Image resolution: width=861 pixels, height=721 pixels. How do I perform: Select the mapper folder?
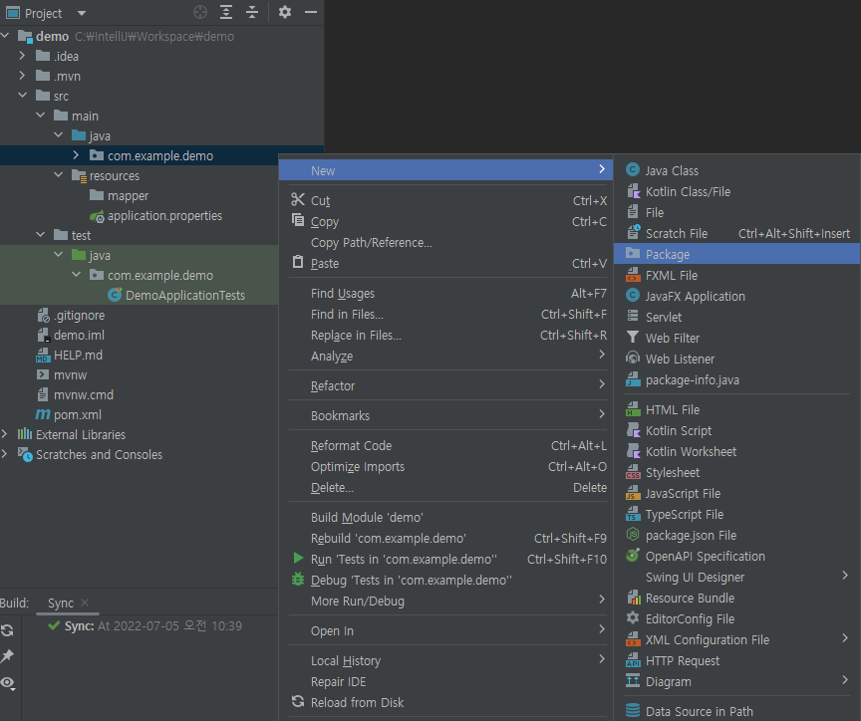coord(128,195)
